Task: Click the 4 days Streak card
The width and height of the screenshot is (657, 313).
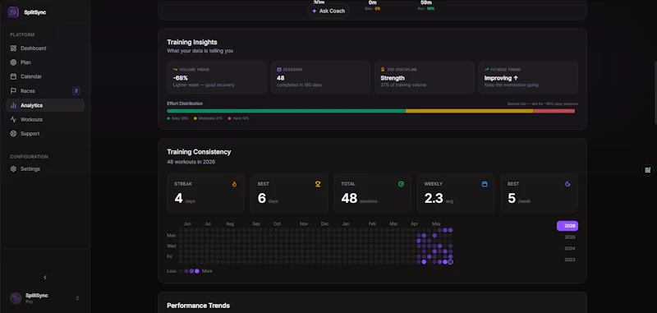Action: (206, 193)
